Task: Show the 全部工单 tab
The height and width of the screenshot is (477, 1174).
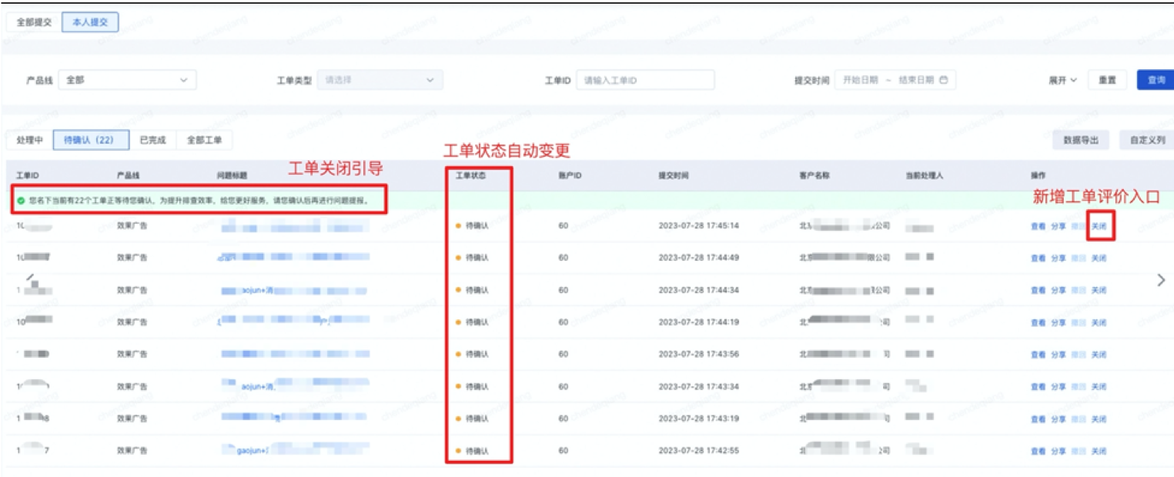Action: pyautogui.click(x=204, y=140)
